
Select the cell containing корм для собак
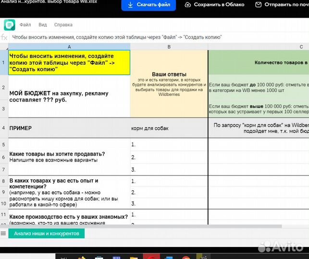coord(169,128)
